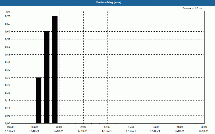Click the 0,35 y-axis label

(8, 70)
